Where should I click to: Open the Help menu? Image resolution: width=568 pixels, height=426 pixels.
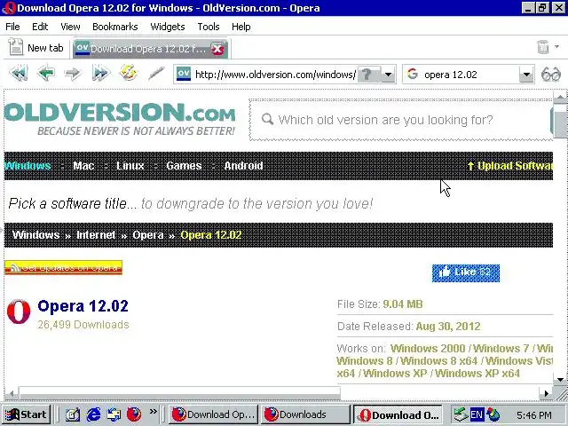[241, 27]
